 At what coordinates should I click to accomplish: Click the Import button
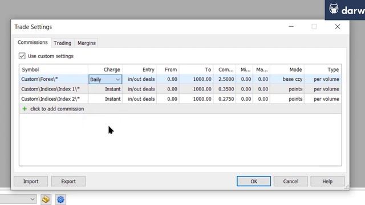[31, 181]
